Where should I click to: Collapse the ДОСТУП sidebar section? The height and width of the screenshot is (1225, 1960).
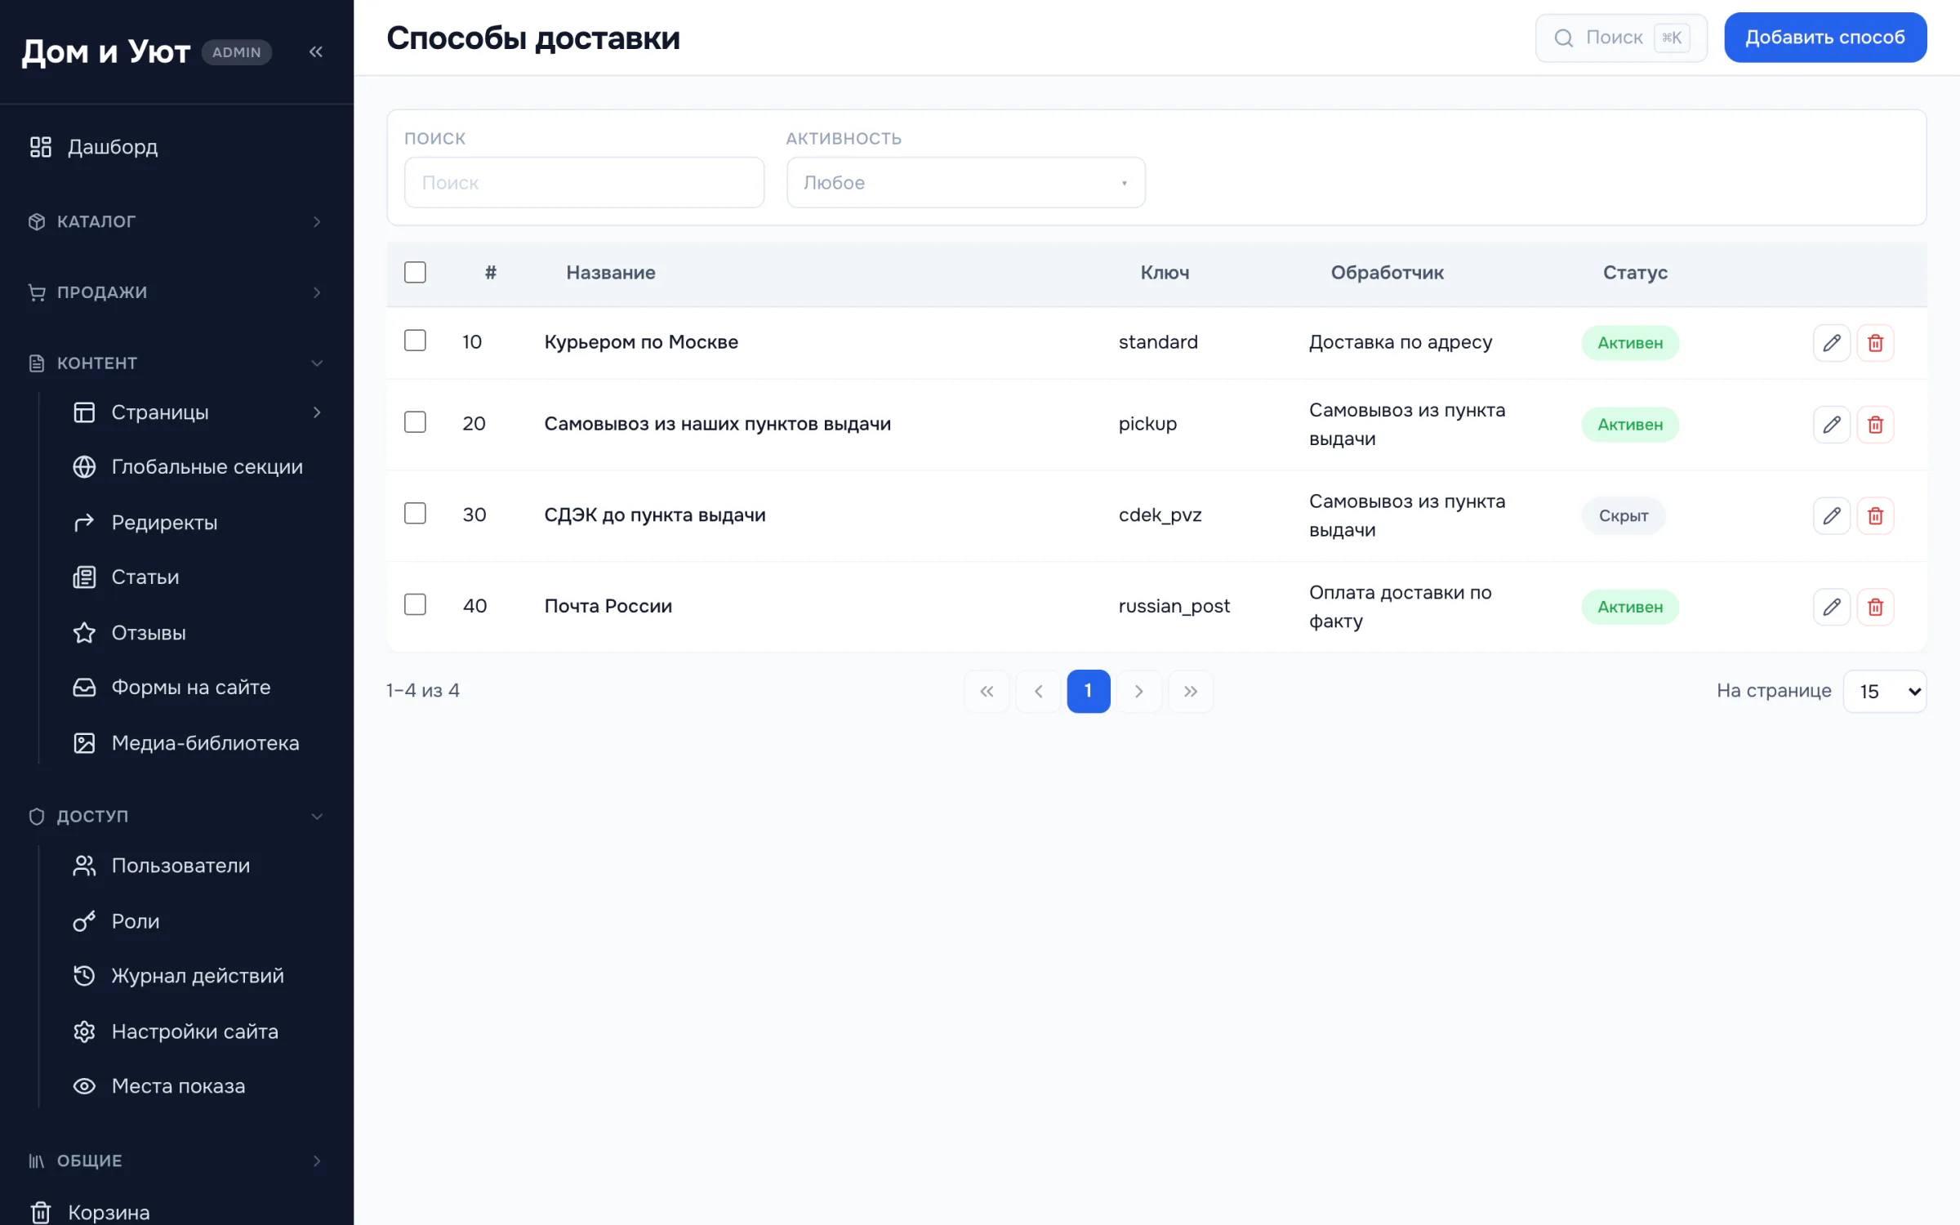pyautogui.click(x=176, y=817)
